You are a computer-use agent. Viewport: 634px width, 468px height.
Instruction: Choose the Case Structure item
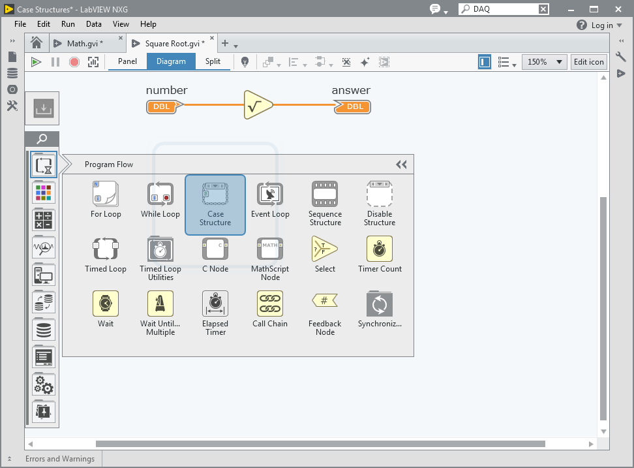click(x=215, y=205)
